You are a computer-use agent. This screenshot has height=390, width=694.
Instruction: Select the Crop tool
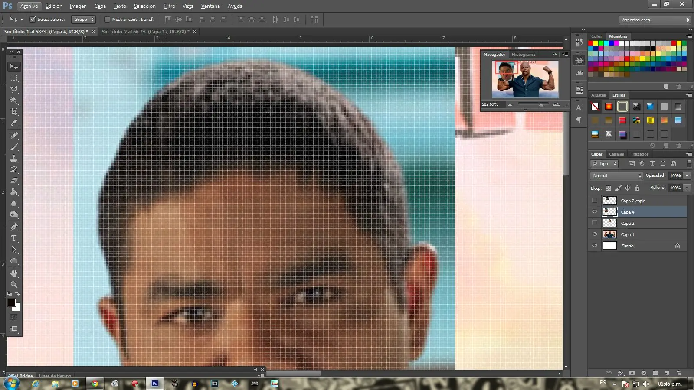point(14,112)
